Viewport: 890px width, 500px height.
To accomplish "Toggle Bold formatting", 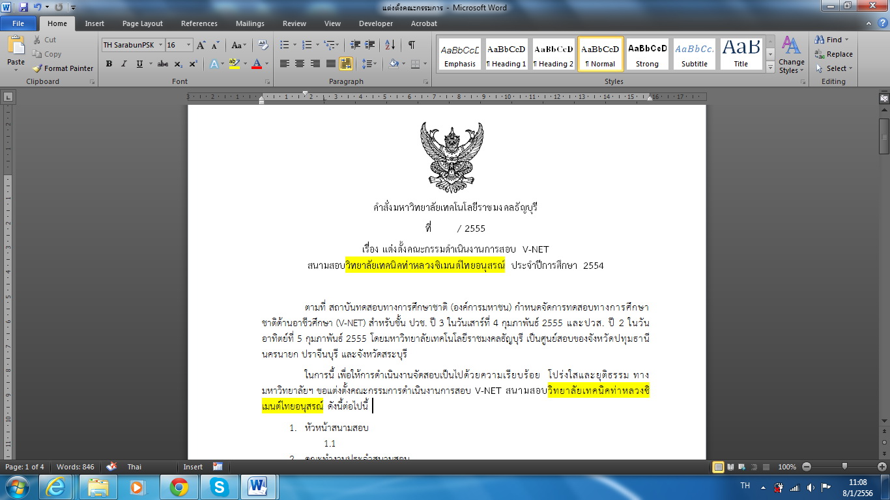I will [109, 64].
